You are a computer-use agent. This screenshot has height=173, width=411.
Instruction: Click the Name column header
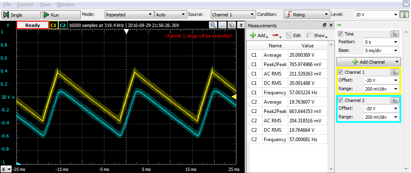(275, 46)
